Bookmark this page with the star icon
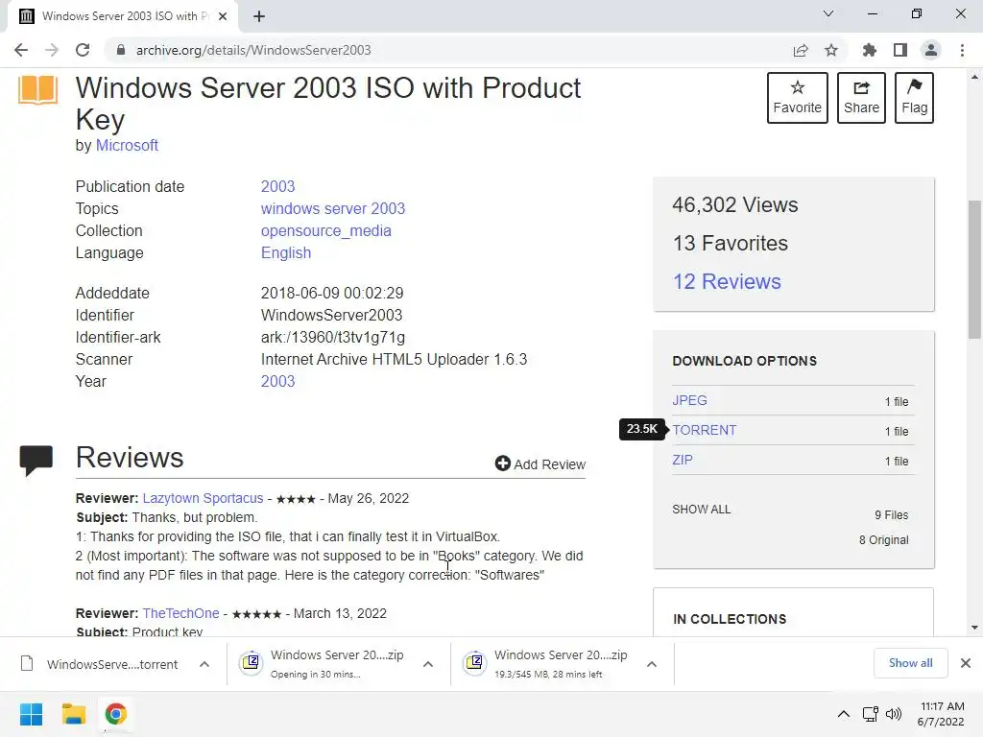983x737 pixels. 831,50
